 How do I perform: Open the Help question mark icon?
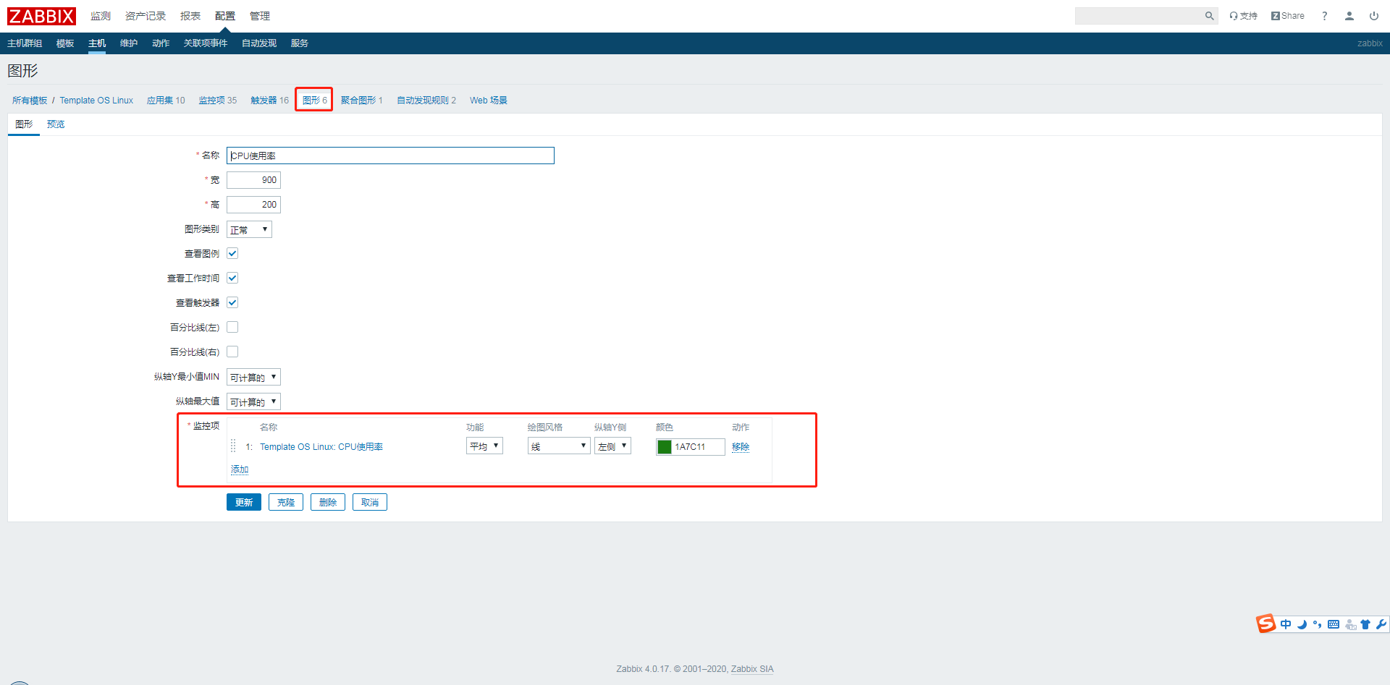pos(1324,15)
